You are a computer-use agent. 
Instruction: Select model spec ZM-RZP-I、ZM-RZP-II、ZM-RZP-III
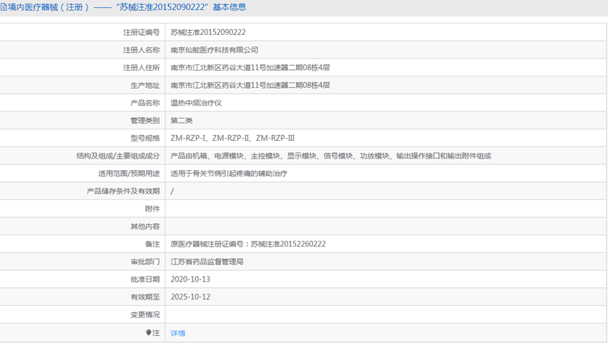(x=232, y=138)
